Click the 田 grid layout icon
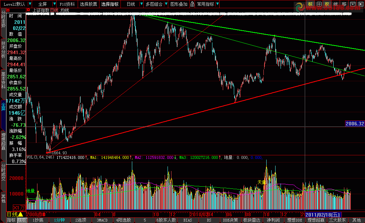 319,4
